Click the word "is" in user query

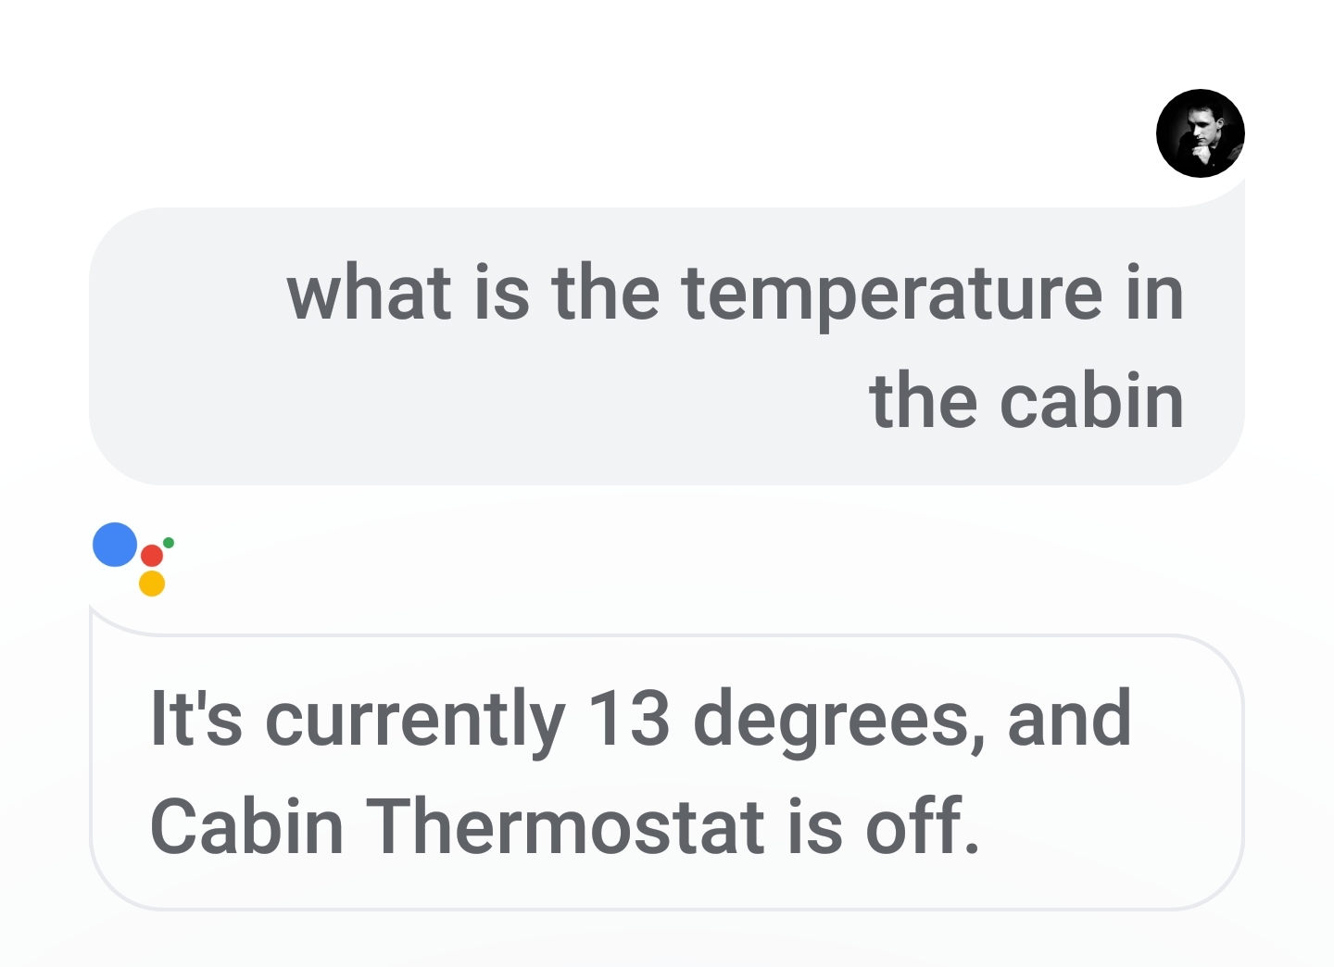click(x=501, y=293)
